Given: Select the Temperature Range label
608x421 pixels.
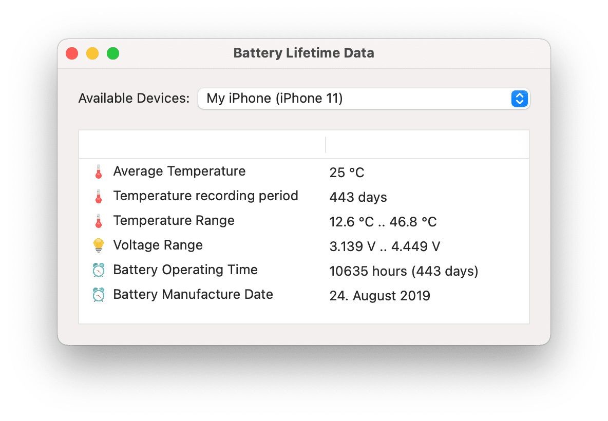Looking at the screenshot, I should pyautogui.click(x=174, y=221).
